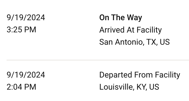This screenshot has width=189, height=101.
Task: Select the 2:04 PM timestamp
Action: (x=21, y=87)
